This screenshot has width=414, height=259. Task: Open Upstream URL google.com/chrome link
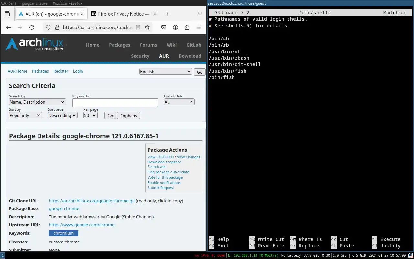coord(82,225)
